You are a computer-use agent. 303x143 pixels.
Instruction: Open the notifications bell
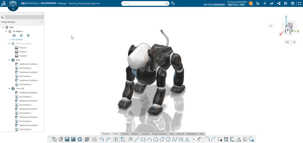(258, 3)
